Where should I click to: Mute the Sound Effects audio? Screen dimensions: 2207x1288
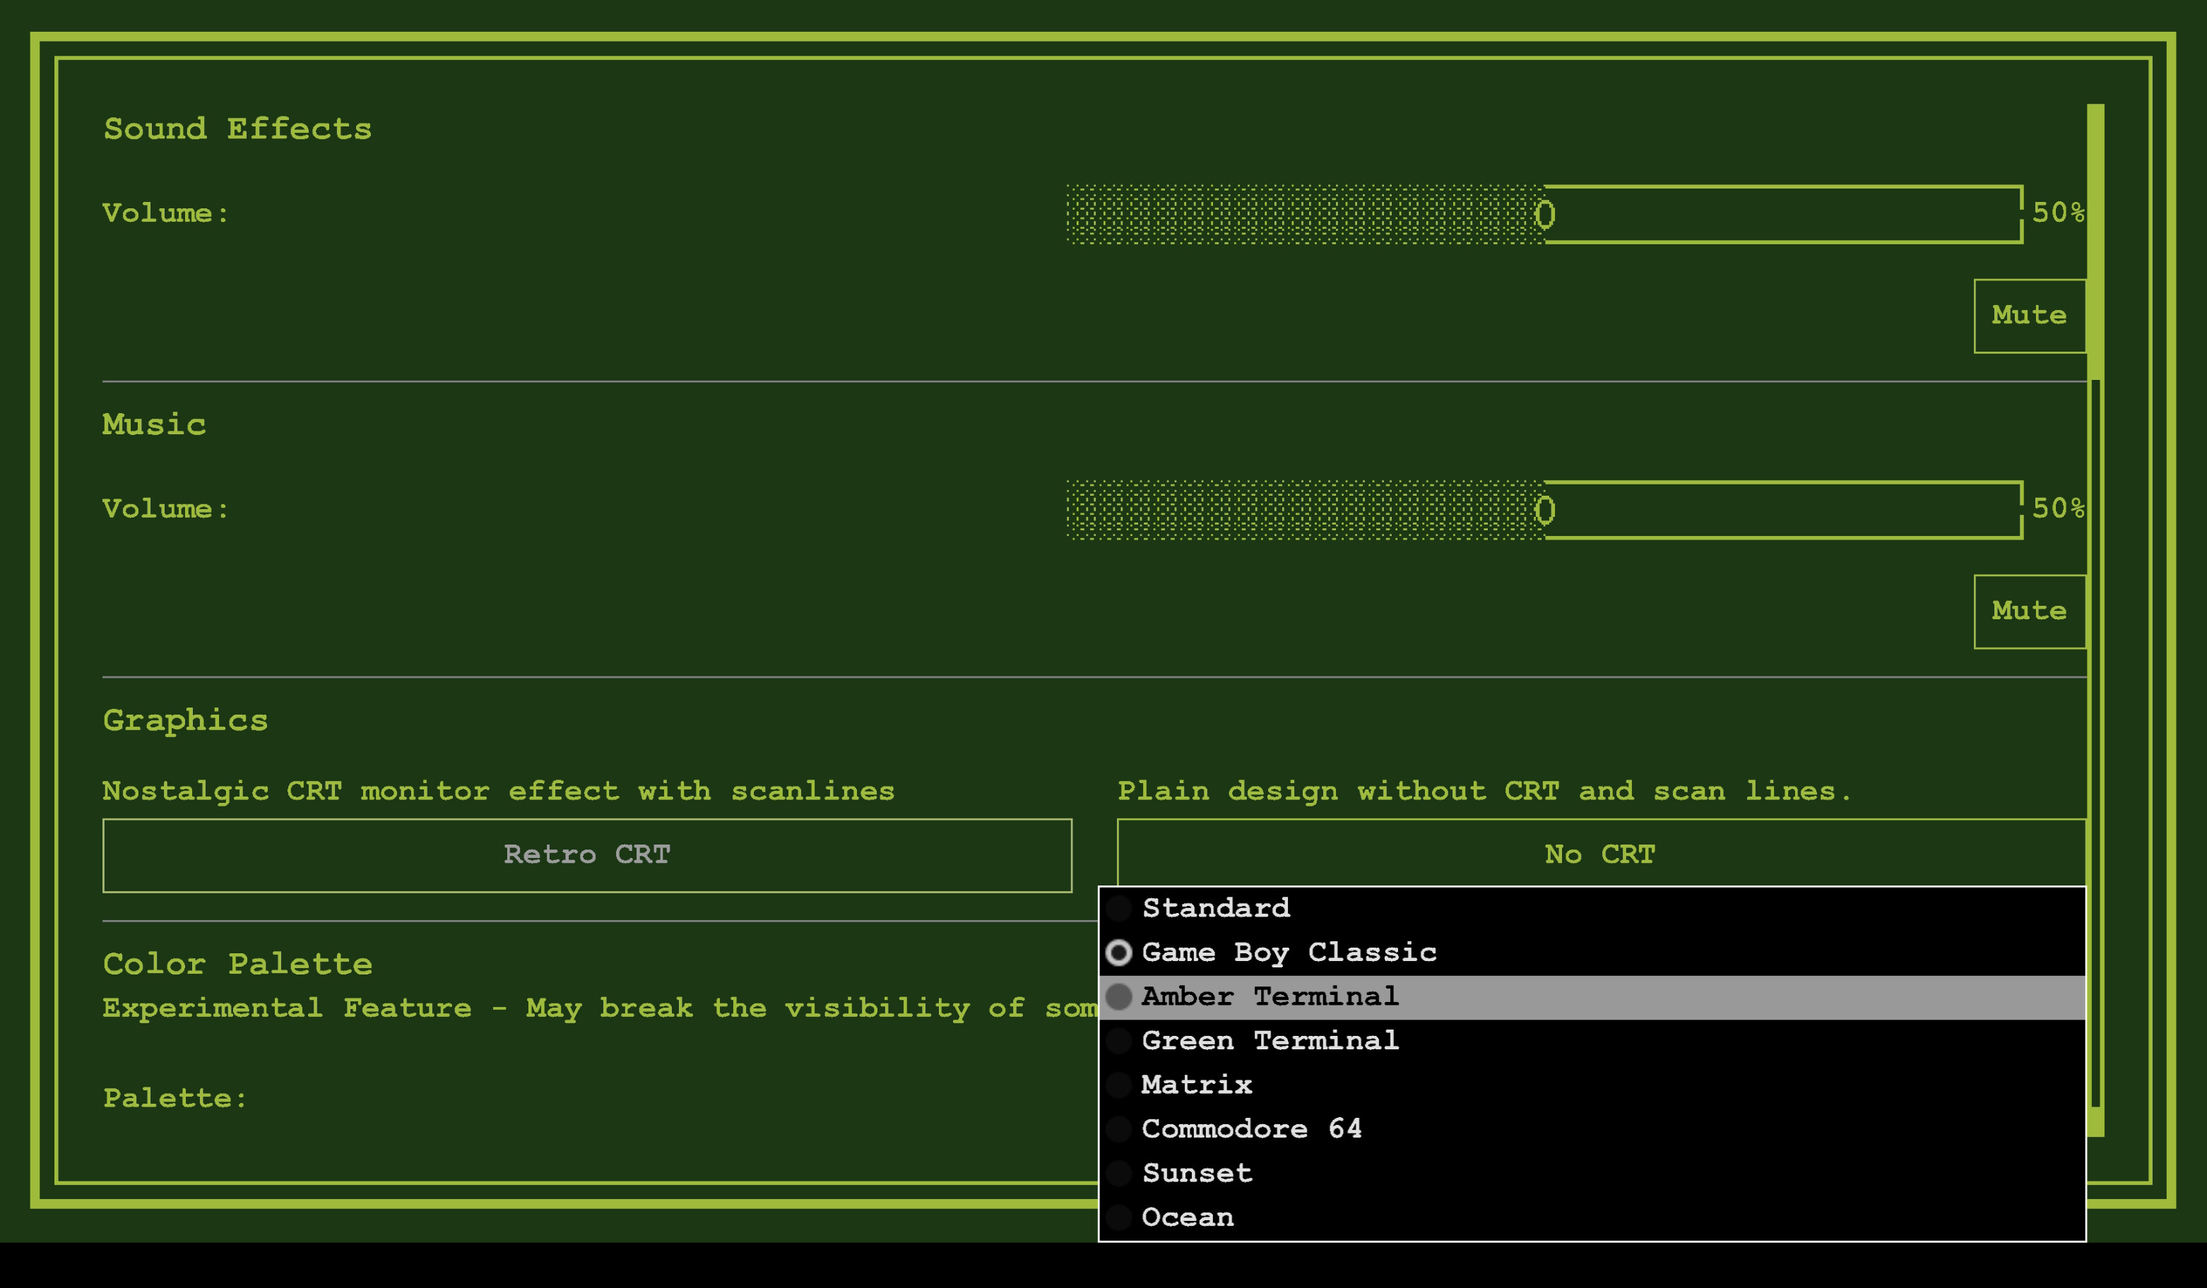coord(2029,315)
